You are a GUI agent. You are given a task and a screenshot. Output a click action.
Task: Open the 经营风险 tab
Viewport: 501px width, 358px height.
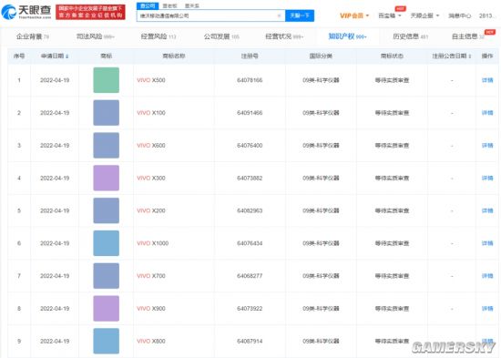pos(158,36)
